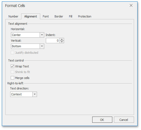
Task: Go to the Fill tab
Action: tap(70, 16)
